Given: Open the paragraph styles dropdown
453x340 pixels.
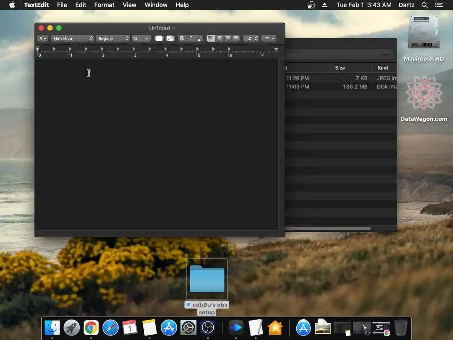Looking at the screenshot, I should pyautogui.click(x=42, y=39).
